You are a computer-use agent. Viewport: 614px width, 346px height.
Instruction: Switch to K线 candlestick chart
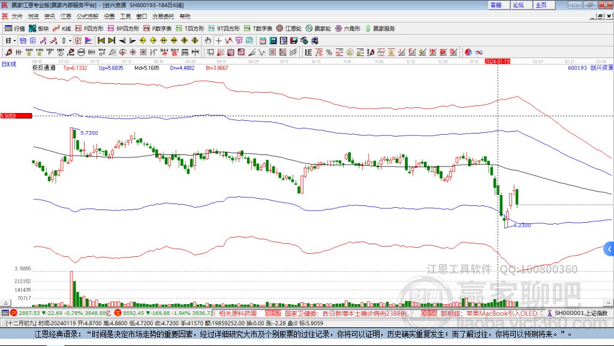click(x=62, y=29)
